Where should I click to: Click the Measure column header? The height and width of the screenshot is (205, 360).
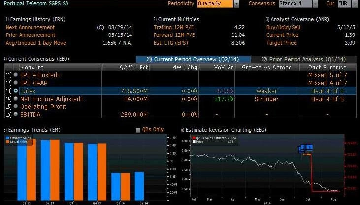point(60,68)
